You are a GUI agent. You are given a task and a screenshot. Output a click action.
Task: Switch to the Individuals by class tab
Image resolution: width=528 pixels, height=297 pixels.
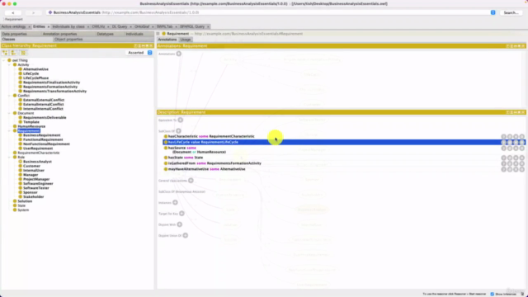point(68,26)
